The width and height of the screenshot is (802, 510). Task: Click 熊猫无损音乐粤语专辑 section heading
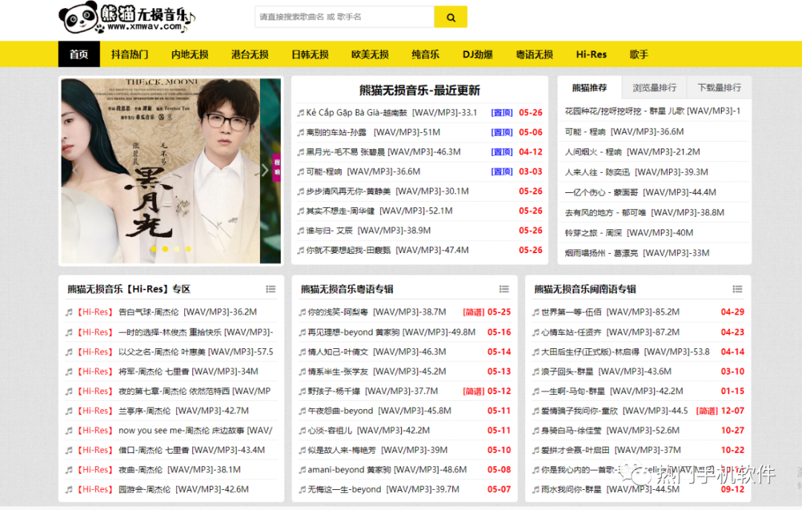point(347,289)
